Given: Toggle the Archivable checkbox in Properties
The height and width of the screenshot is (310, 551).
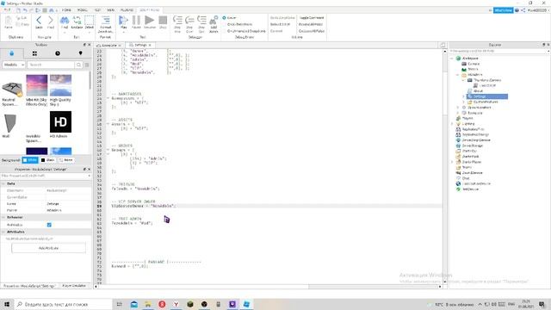Looking at the screenshot, I should (x=49, y=225).
